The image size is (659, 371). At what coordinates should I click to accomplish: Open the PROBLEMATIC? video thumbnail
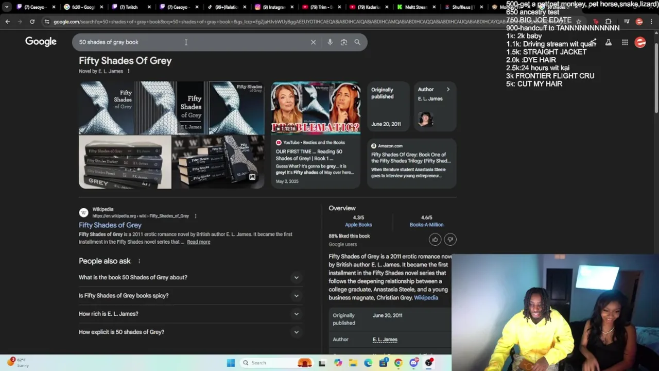point(316,108)
